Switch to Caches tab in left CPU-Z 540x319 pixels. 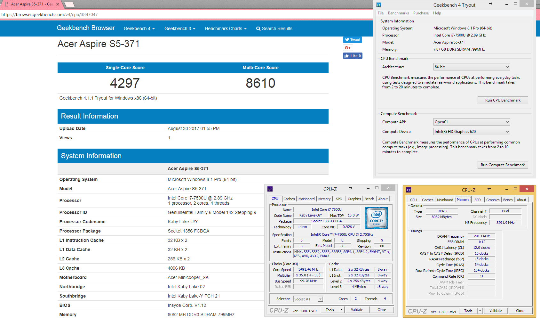(x=289, y=199)
